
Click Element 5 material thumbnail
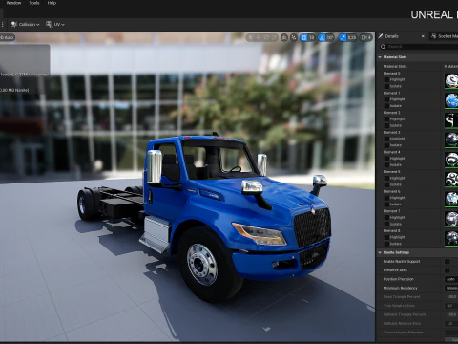pos(451,180)
